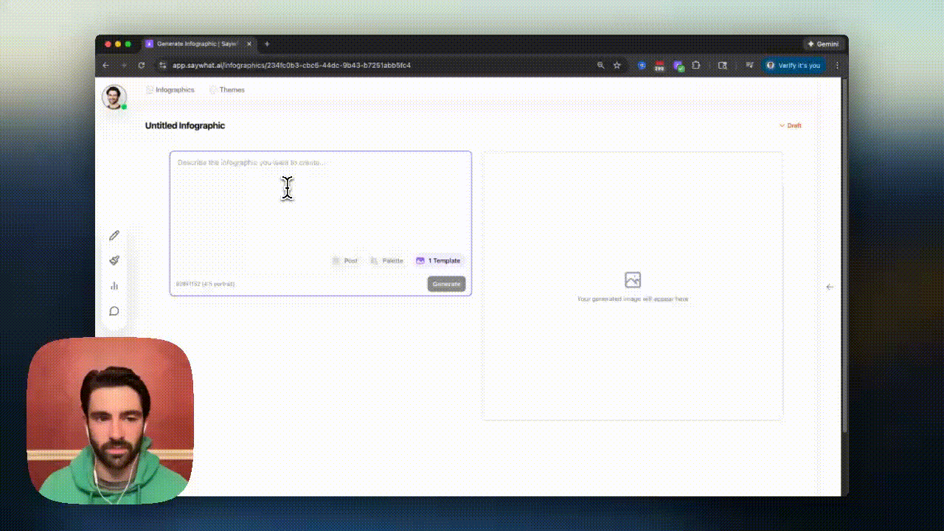944x531 pixels.
Task: Click the zoom magnifier icon in address bar
Action: coord(599,65)
